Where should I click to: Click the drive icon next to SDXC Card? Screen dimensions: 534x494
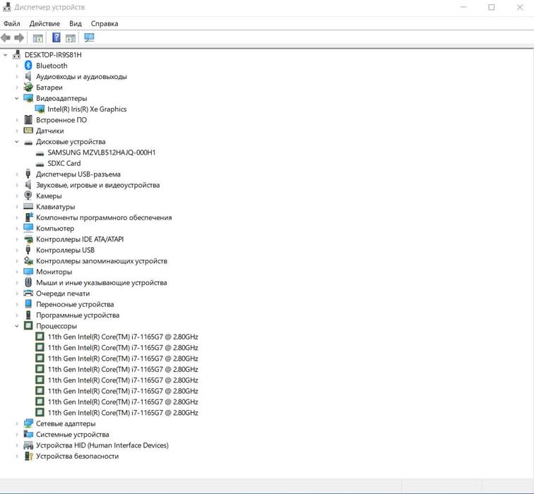pyautogui.click(x=40, y=164)
